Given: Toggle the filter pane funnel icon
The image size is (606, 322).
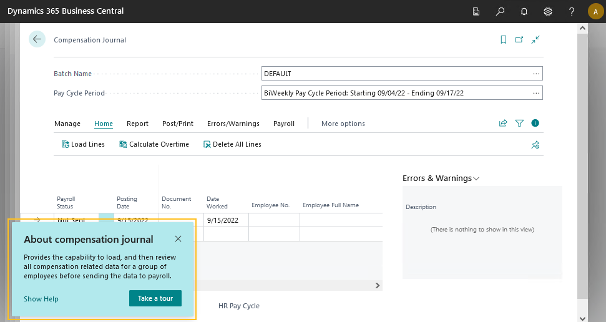Looking at the screenshot, I should pos(519,124).
